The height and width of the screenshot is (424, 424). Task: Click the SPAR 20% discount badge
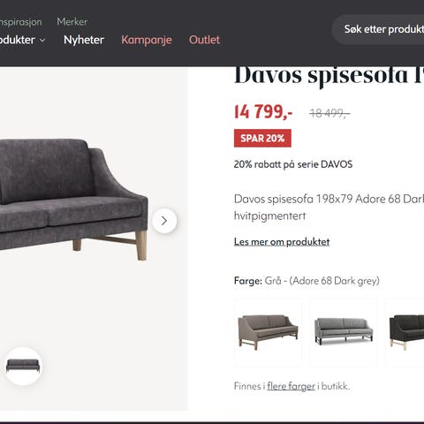point(262,138)
